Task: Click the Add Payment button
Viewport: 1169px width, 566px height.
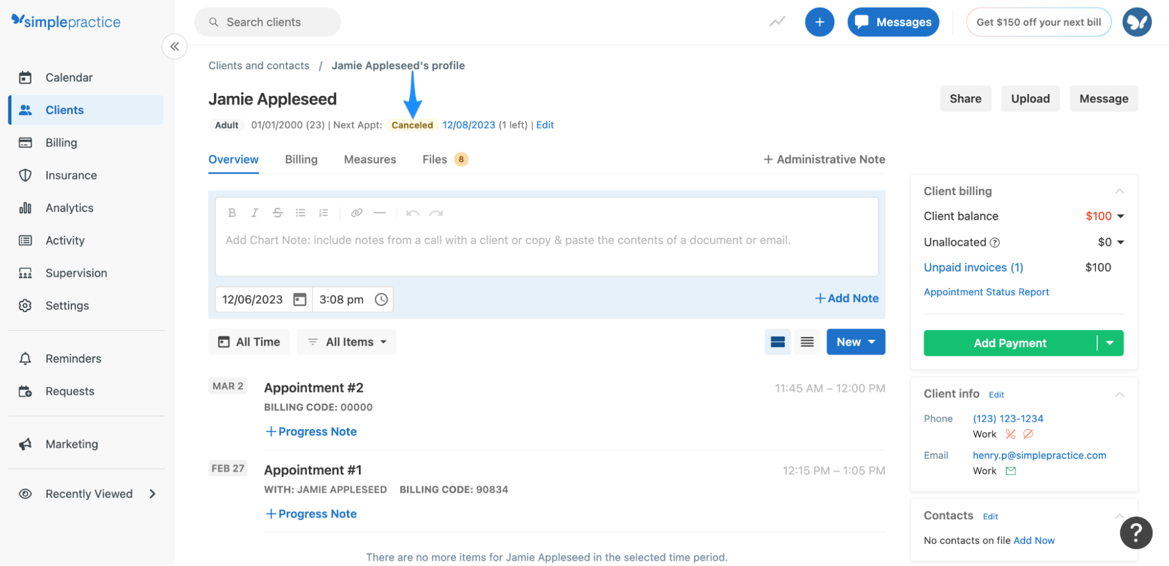Action: click(x=1010, y=343)
